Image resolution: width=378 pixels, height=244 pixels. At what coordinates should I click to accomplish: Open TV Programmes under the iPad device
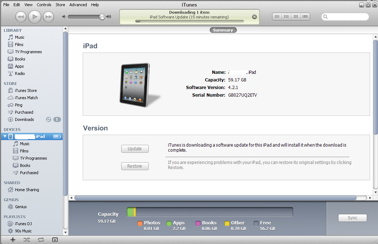[x=33, y=158]
